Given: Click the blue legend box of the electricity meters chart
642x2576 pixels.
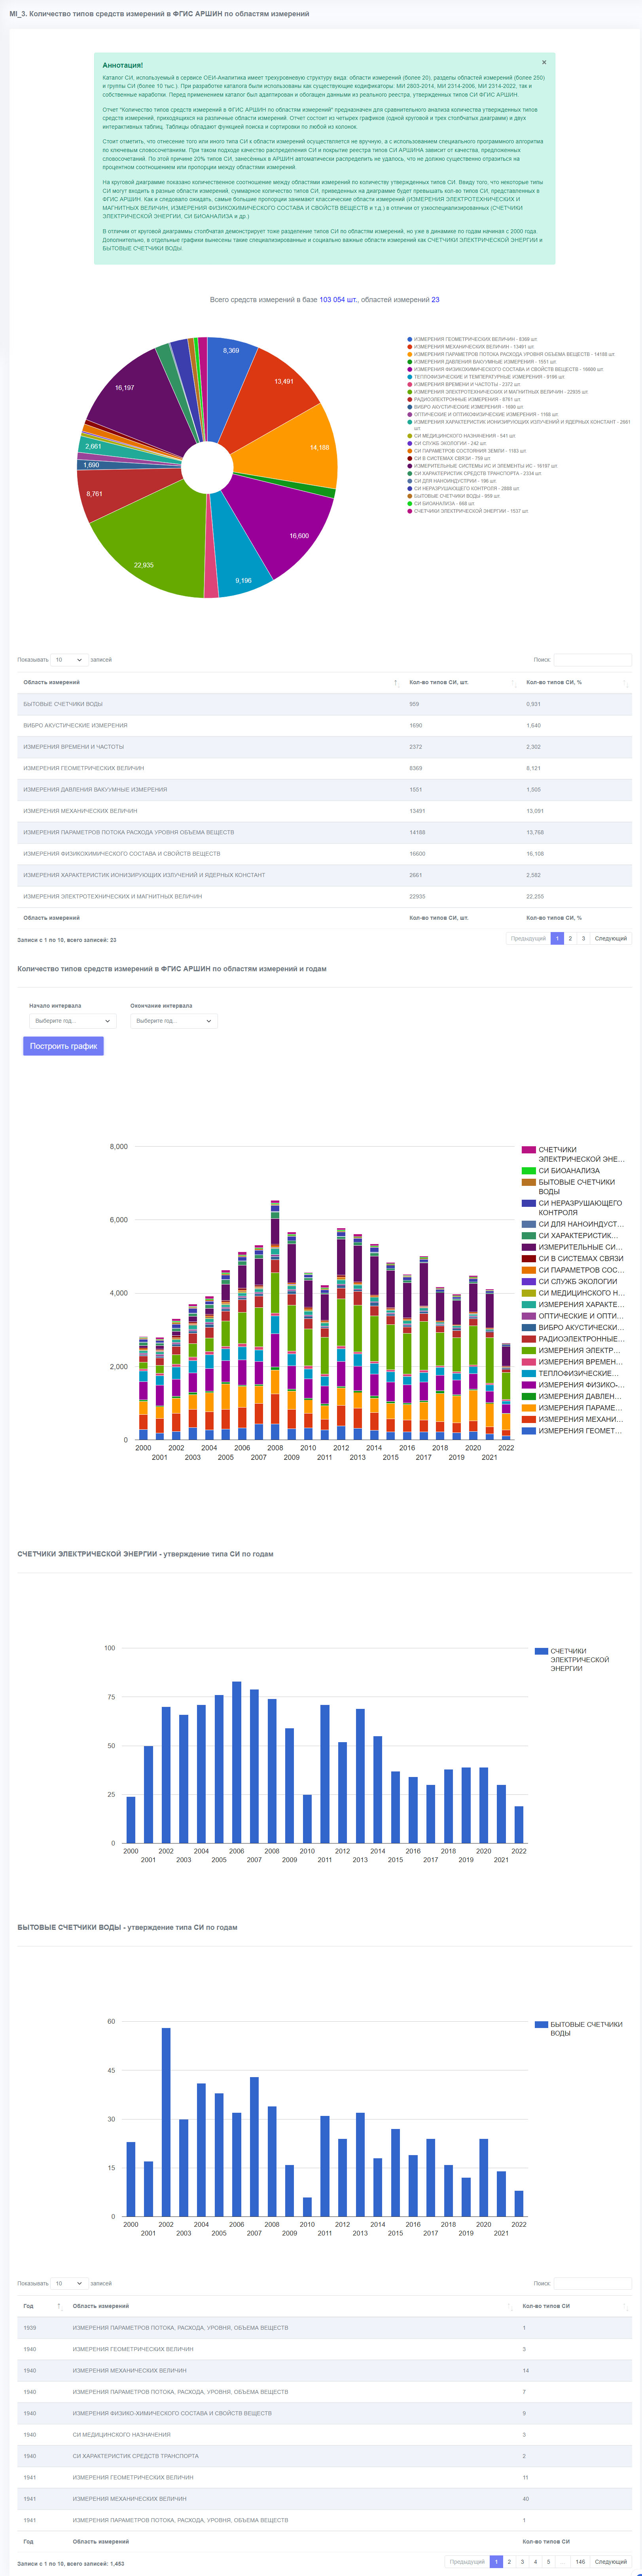Looking at the screenshot, I should (541, 1651).
